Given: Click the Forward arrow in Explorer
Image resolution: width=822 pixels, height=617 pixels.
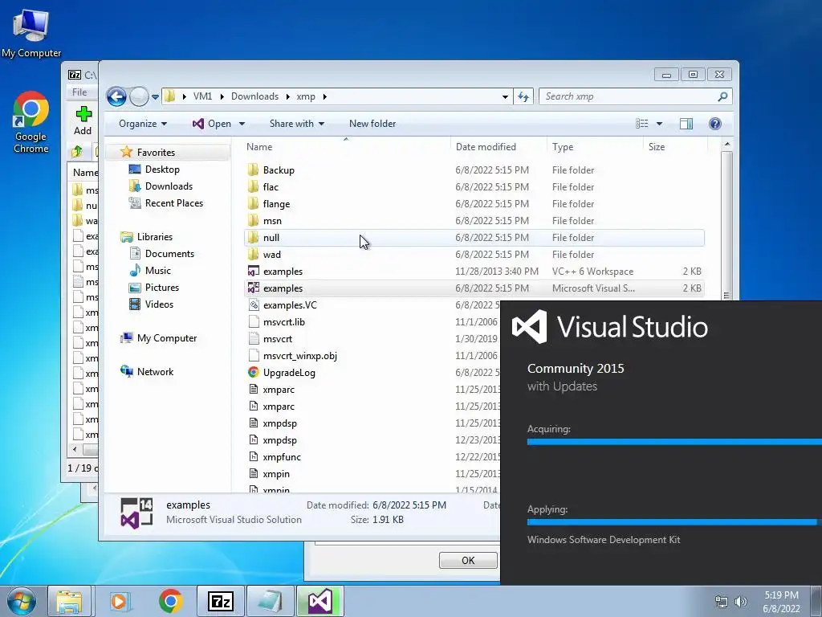Looking at the screenshot, I should [139, 96].
